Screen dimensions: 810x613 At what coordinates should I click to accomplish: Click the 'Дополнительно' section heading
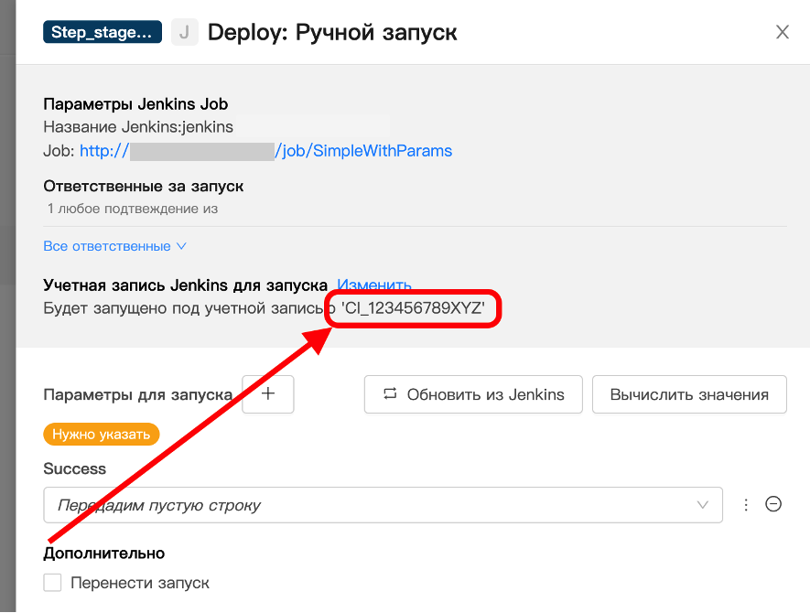103,553
